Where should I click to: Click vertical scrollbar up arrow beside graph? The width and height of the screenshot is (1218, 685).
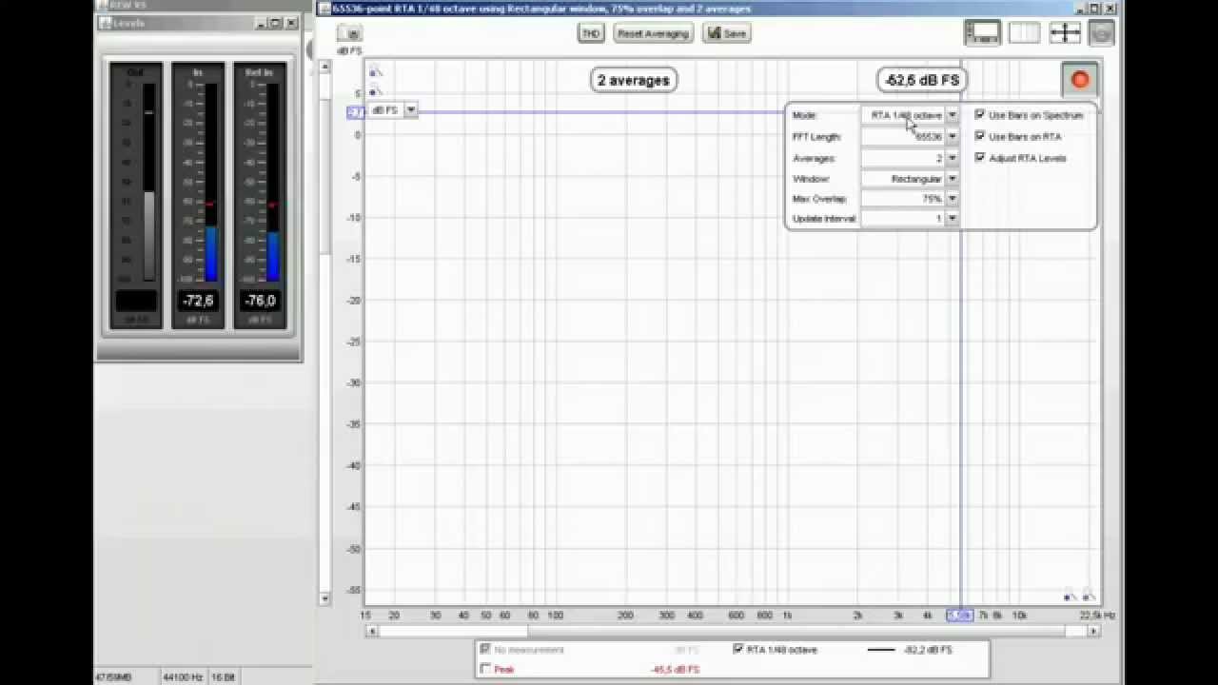click(325, 65)
